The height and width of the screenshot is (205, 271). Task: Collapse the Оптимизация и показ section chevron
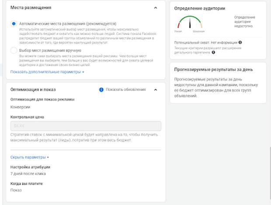tap(156, 90)
